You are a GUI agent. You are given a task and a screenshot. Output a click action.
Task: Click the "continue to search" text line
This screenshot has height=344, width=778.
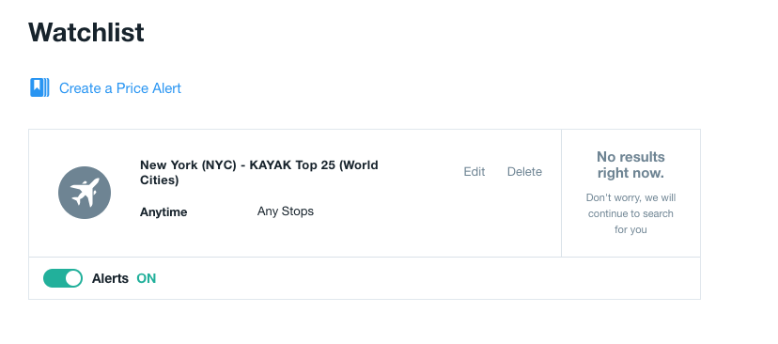point(630,213)
